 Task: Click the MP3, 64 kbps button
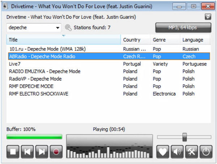coord(183,28)
